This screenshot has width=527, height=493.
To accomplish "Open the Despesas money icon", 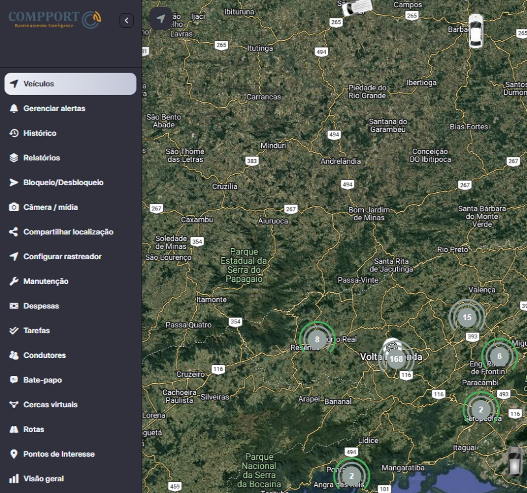I will [14, 306].
